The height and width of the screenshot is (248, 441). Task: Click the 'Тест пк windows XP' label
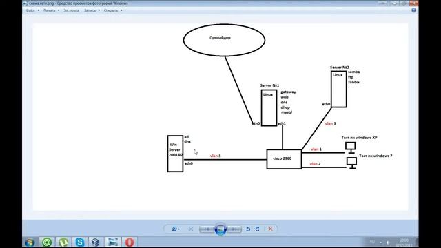point(359,138)
